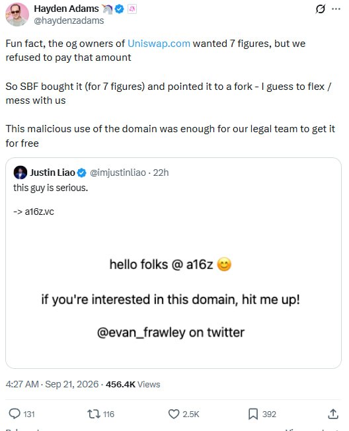The height and width of the screenshot is (431, 349).
Task: Open Hayden Adams profile avatar
Action: 17,15
